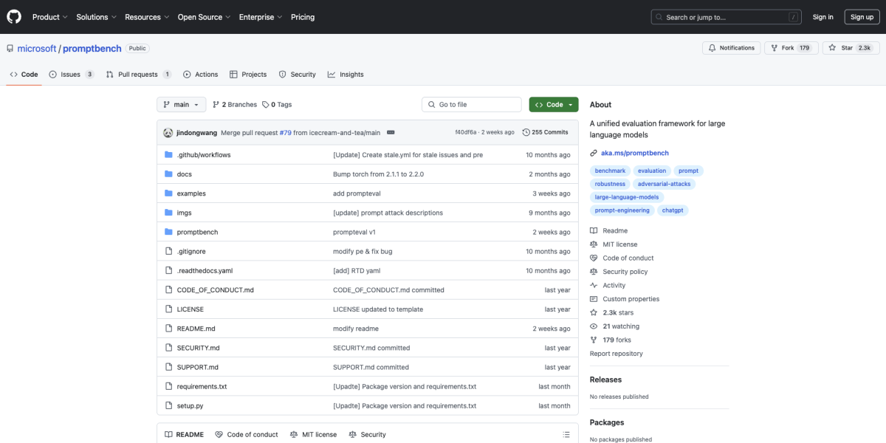This screenshot has height=443, width=886.
Task: Open commit history via the 255 Commits icon
Action: tap(526, 131)
